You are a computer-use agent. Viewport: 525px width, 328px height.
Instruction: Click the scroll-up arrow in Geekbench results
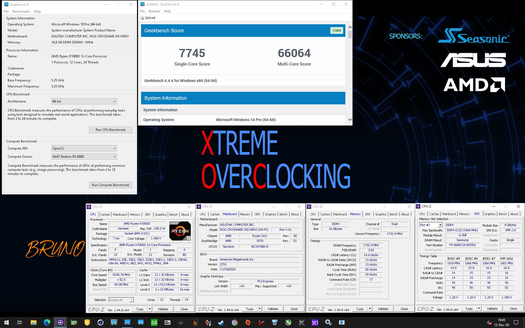[350, 27]
